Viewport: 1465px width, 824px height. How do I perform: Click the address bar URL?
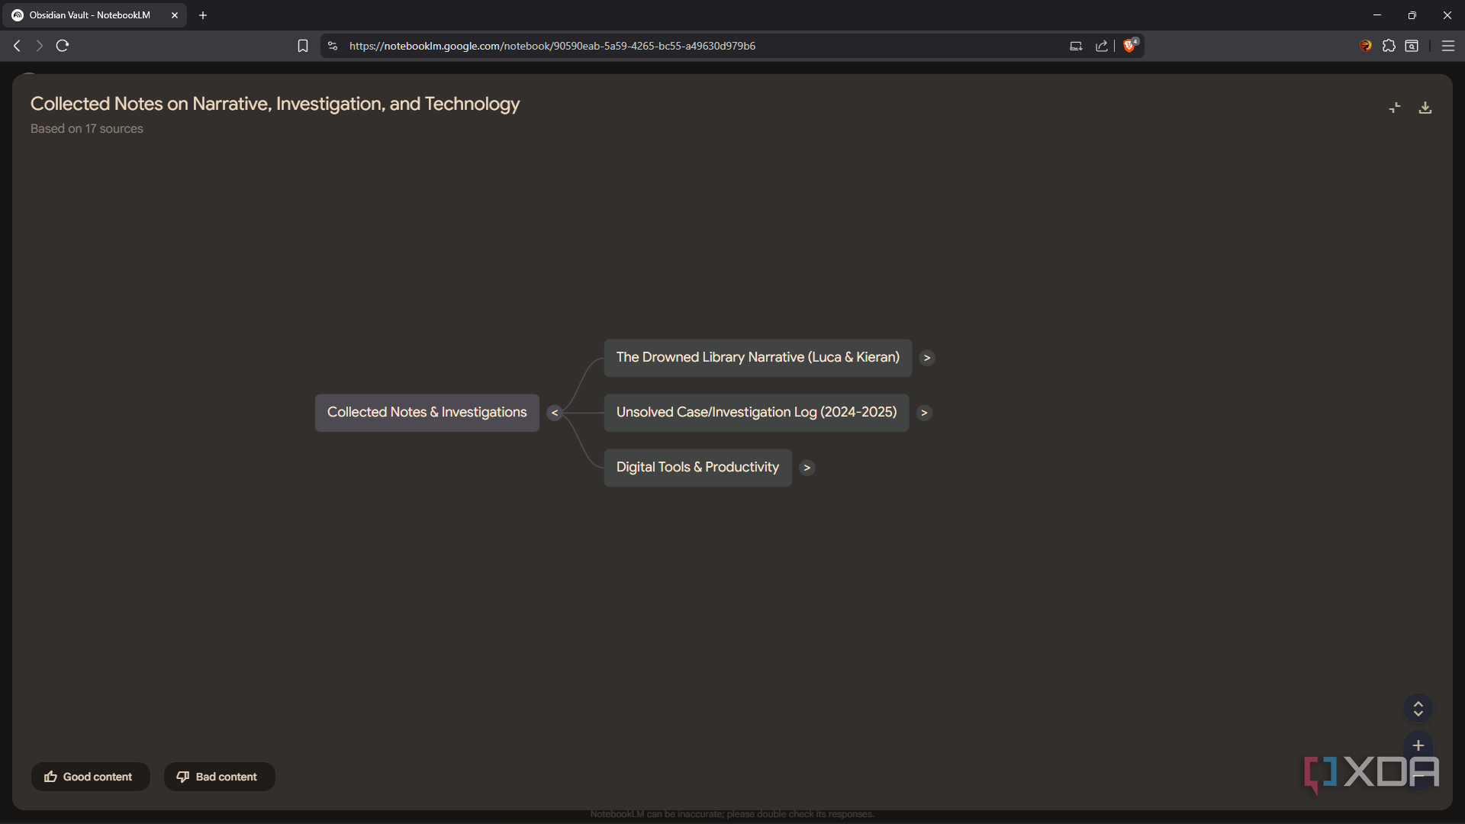pyautogui.click(x=552, y=46)
